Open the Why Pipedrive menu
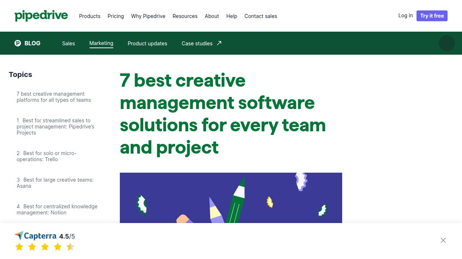 coord(148,16)
